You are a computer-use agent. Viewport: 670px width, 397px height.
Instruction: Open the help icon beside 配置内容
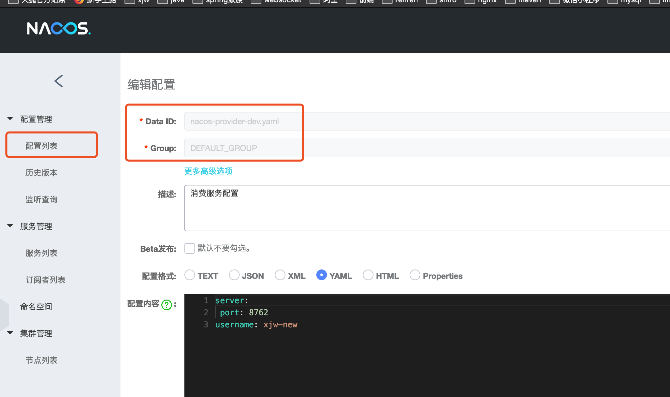pyautogui.click(x=167, y=305)
